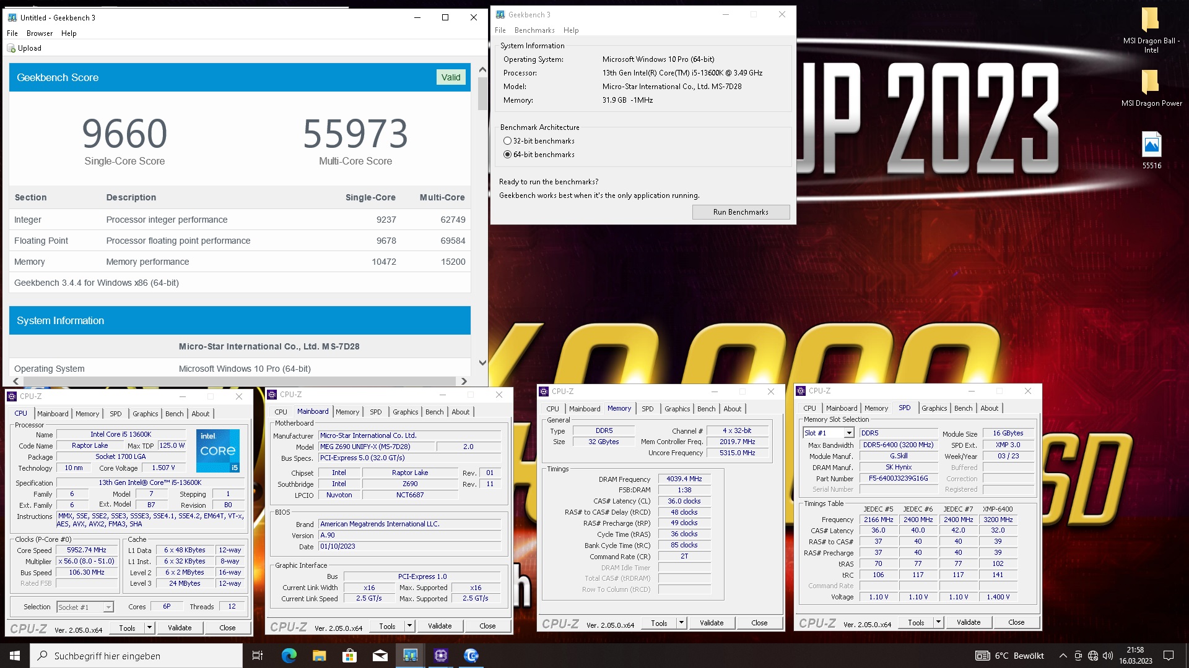This screenshot has width=1189, height=668.
Task: Open File menu in Untitled Geekbench window
Action: [12, 33]
